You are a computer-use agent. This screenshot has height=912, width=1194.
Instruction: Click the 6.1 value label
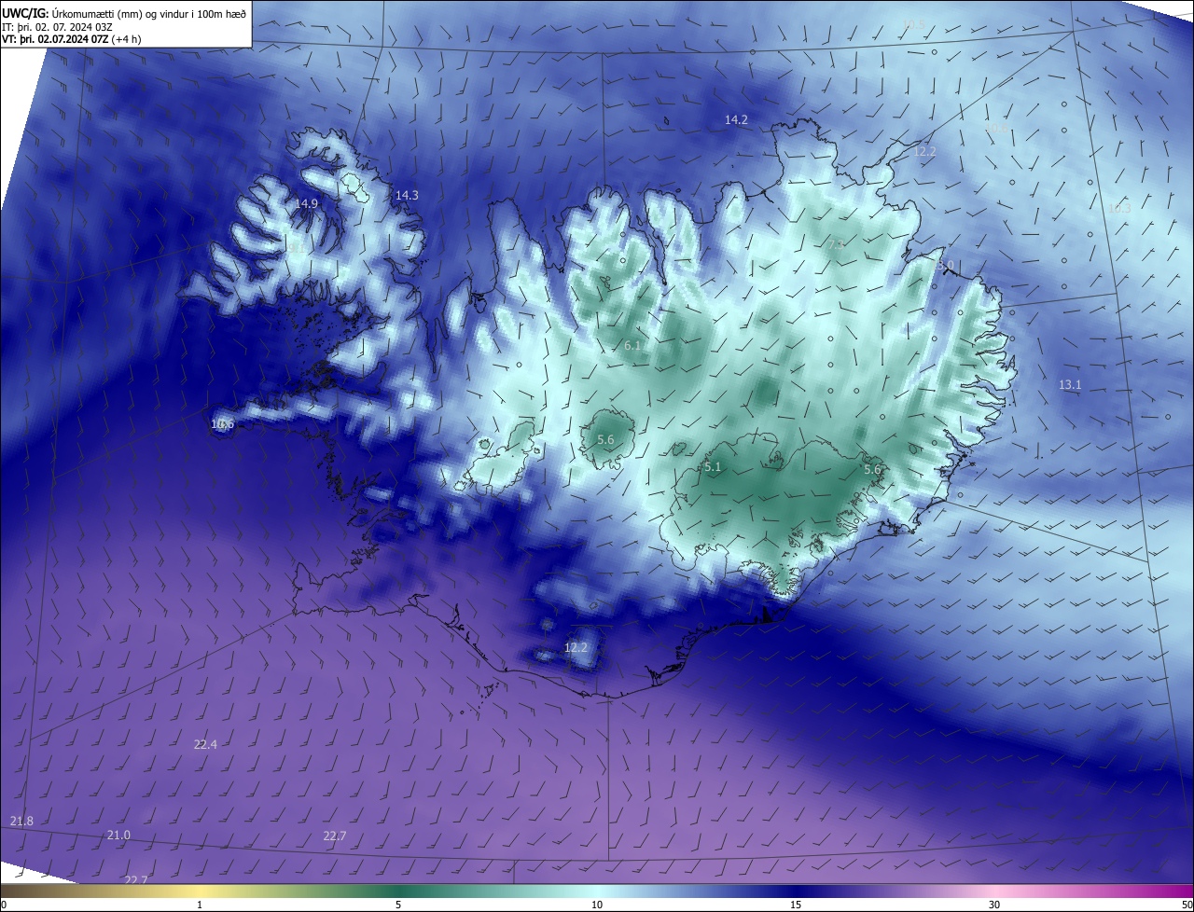[632, 346]
